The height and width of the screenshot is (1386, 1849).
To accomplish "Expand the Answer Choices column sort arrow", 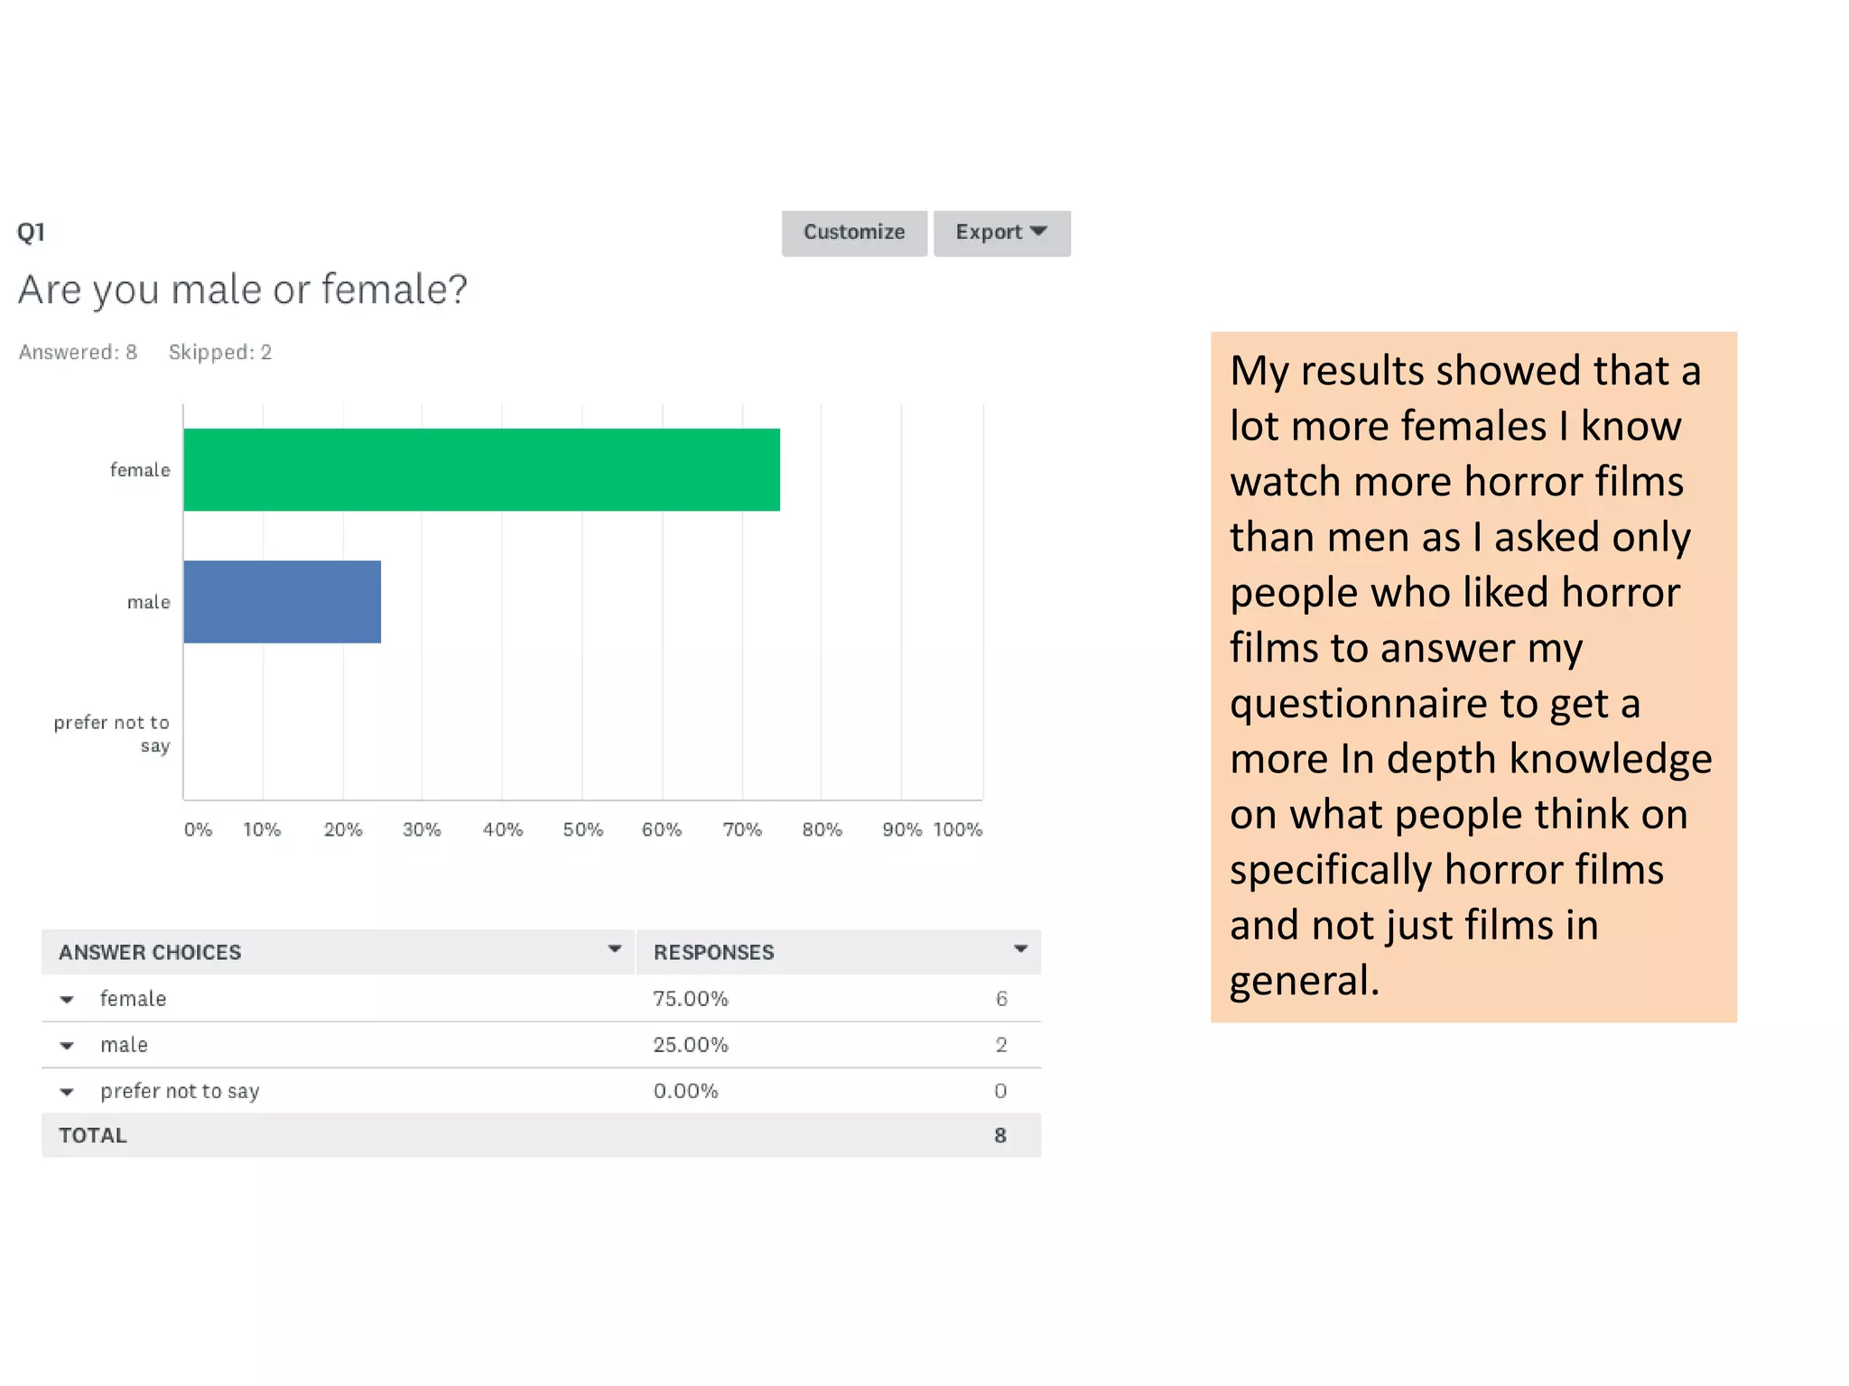I will coord(615,949).
